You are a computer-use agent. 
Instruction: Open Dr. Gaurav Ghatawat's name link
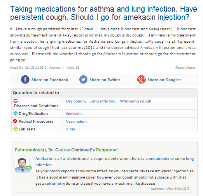[x=72, y=150]
